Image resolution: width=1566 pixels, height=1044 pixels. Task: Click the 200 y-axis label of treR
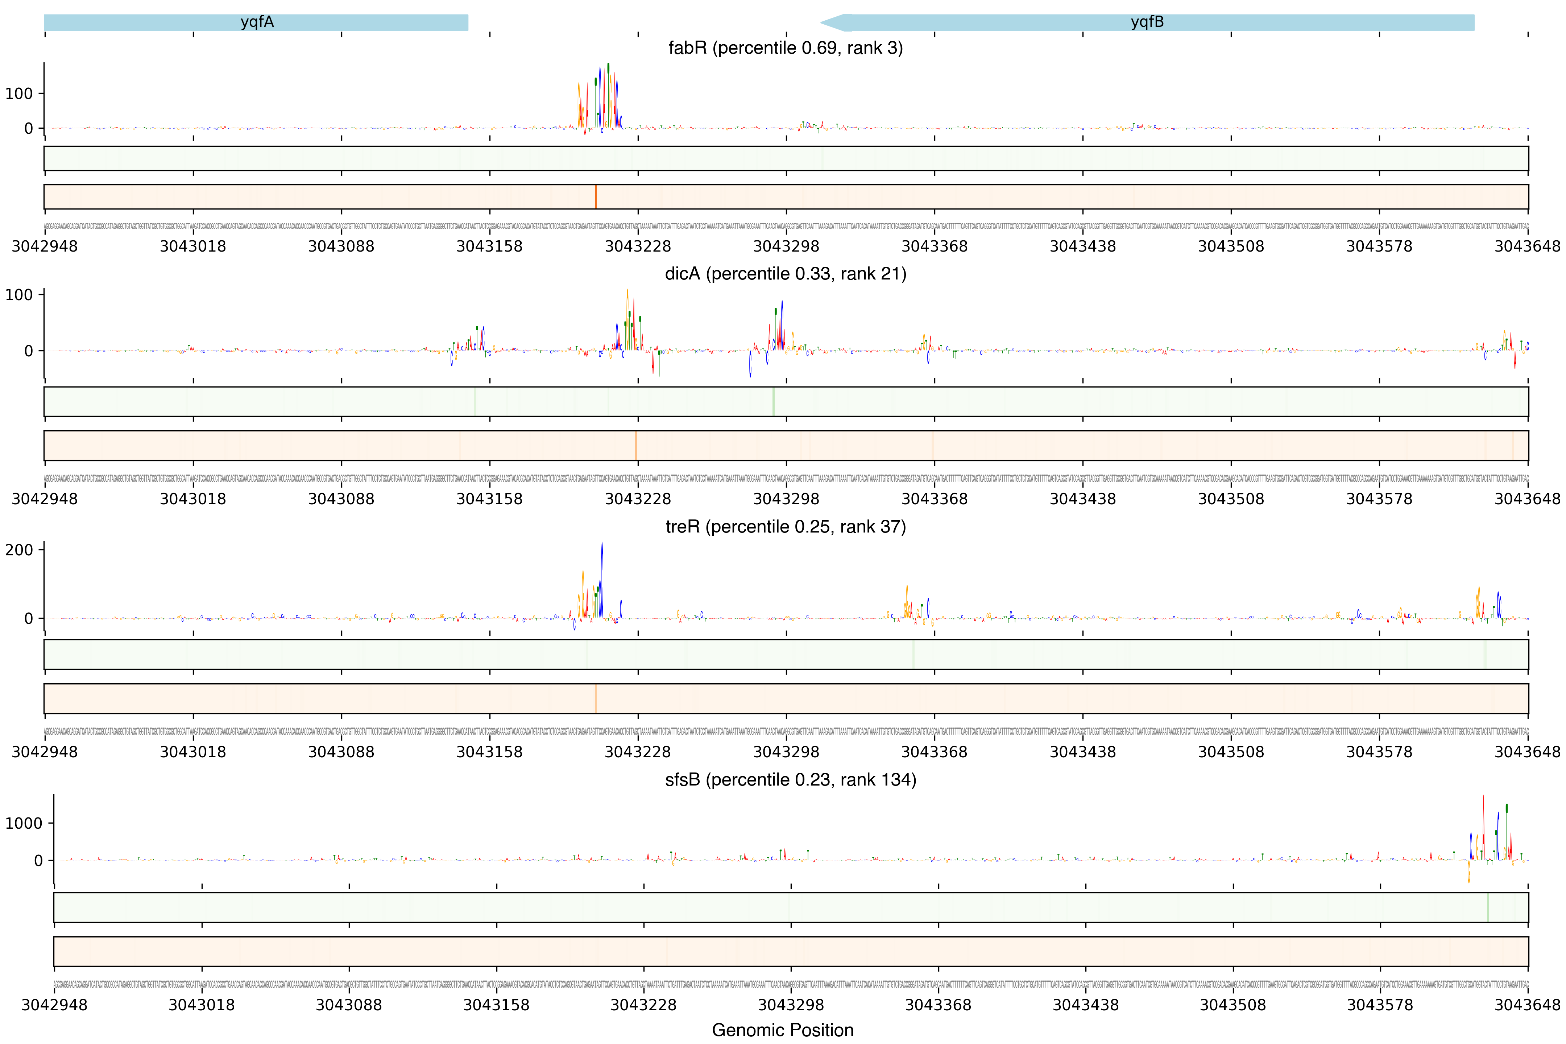[x=19, y=550]
